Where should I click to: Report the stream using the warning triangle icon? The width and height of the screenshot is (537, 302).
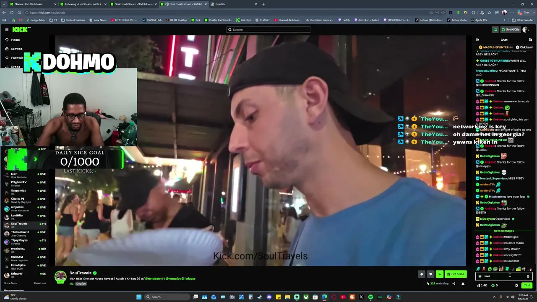[463, 284]
